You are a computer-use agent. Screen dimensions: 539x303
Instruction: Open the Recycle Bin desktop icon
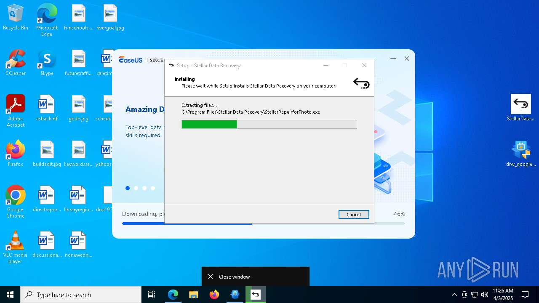[x=16, y=18]
